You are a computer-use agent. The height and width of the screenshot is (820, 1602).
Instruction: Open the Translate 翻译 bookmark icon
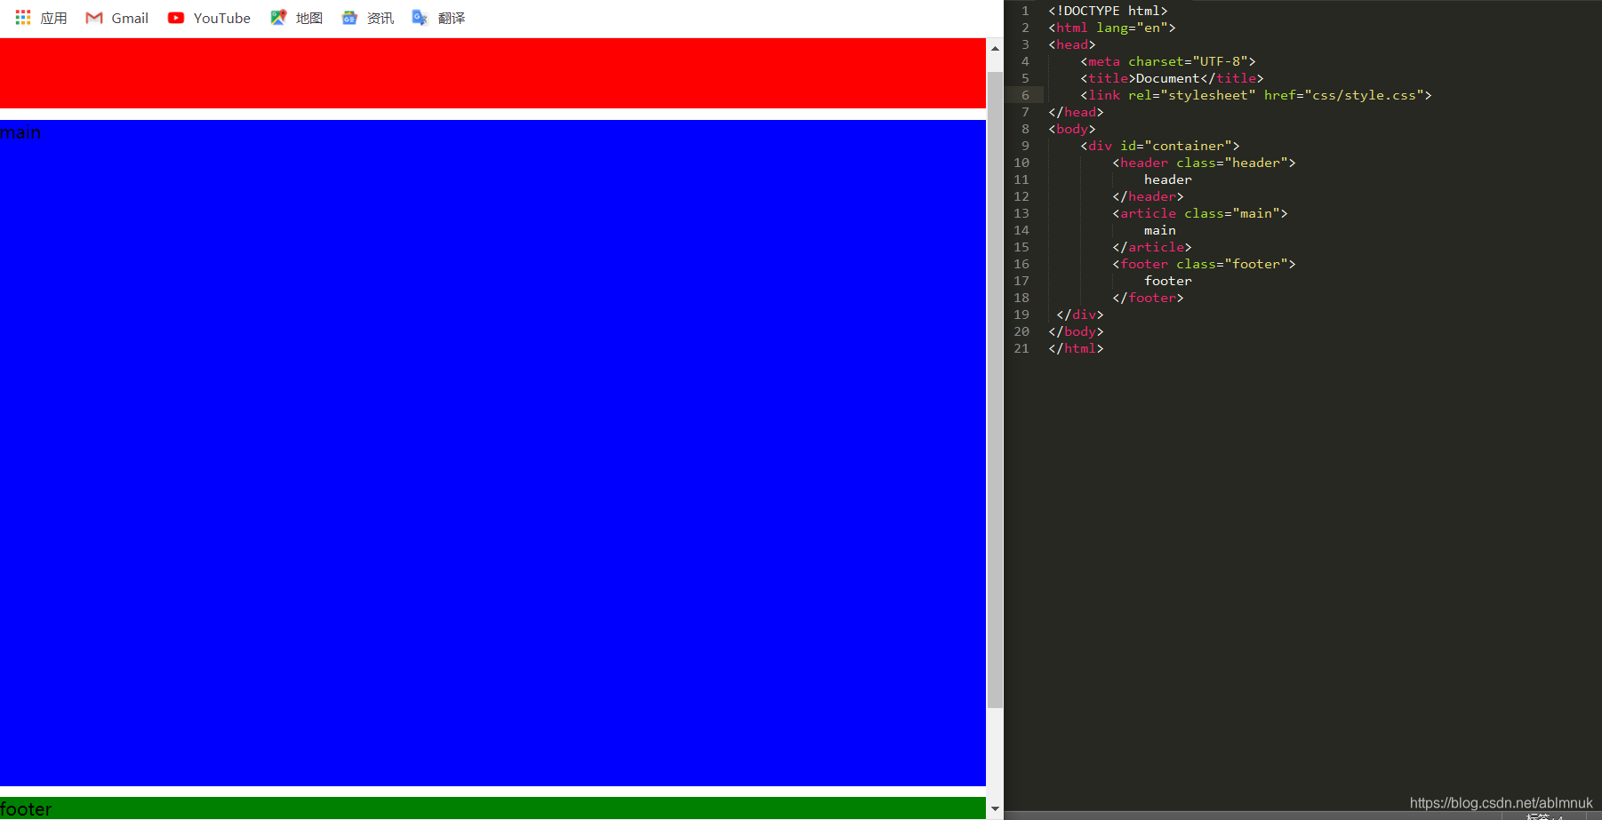click(x=420, y=18)
